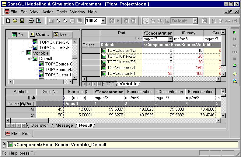The width and height of the screenshot is (241, 157).
Task: Click the Print icon in the toolbar
Action: pyautogui.click(x=31, y=21)
